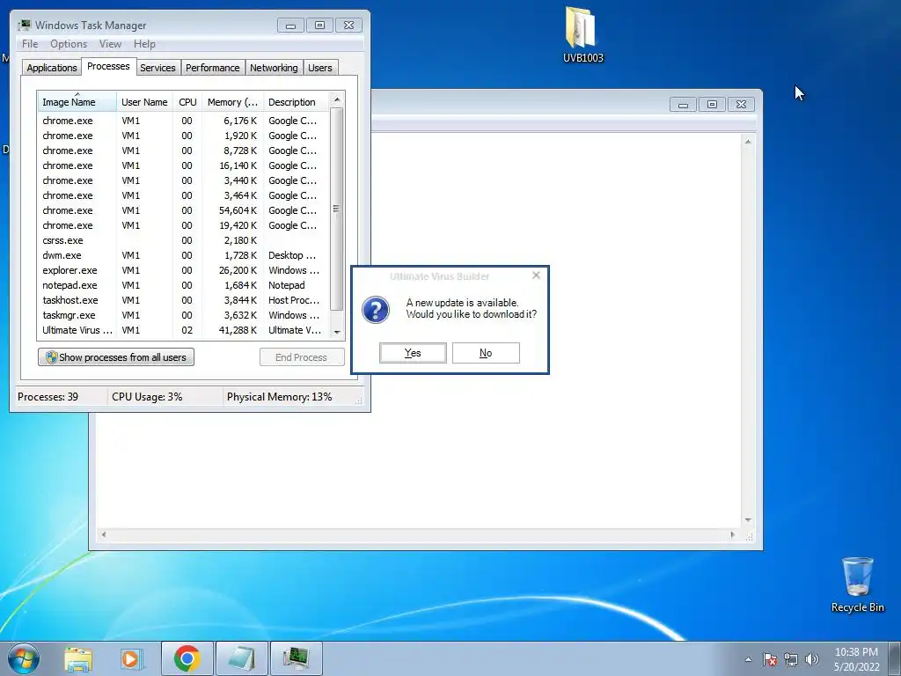Open the volume speaker tray icon

tap(812, 659)
